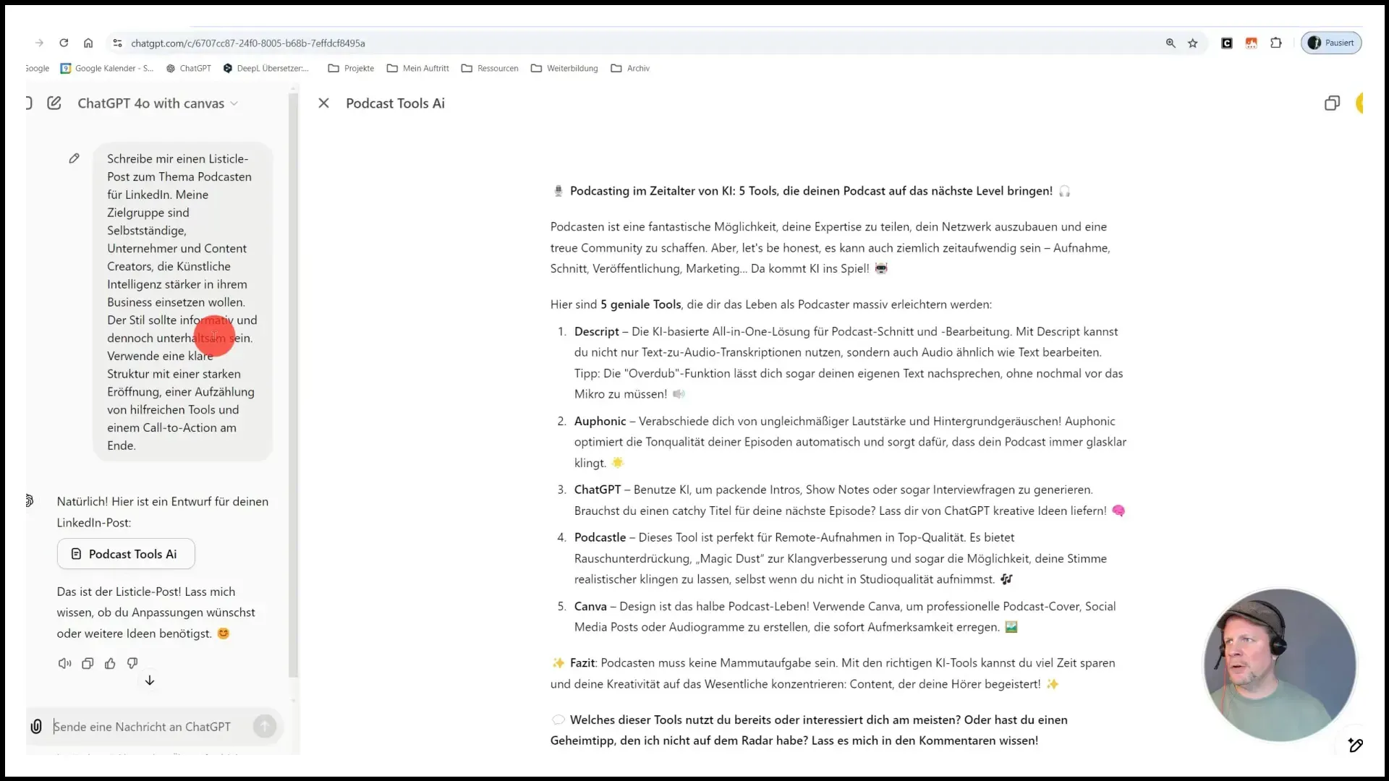
Task: Copy the assistant response
Action: pos(88,663)
